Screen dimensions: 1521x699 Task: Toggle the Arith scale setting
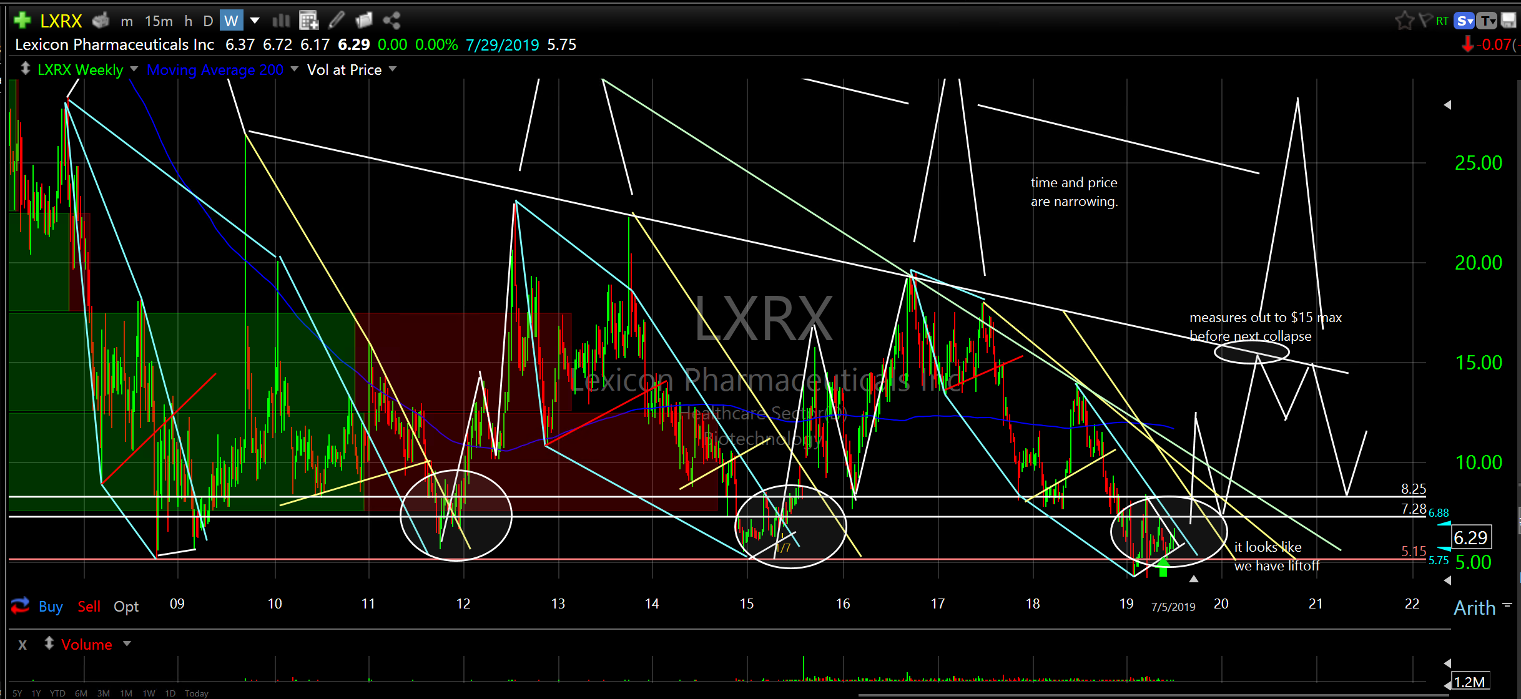click(1474, 608)
